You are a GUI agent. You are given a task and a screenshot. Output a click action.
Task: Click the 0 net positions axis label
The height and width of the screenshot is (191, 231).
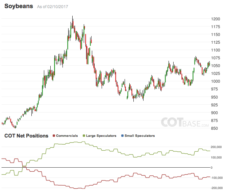click(x=211, y=168)
